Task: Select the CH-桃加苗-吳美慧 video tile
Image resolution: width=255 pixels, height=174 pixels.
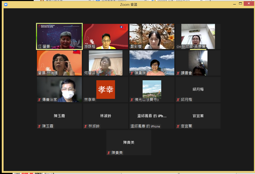Action: point(198,36)
